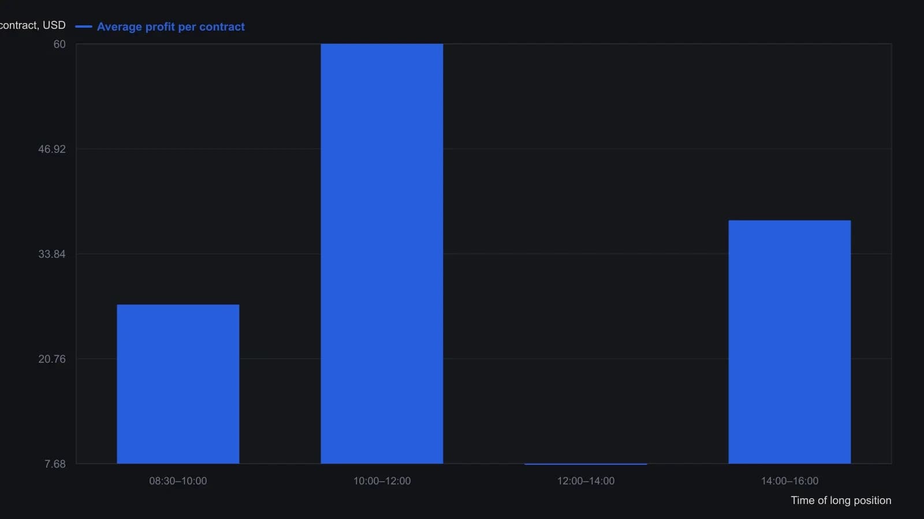Image resolution: width=924 pixels, height=519 pixels.
Task: Click the 12:00–14:00 axis label
Action: click(x=586, y=481)
